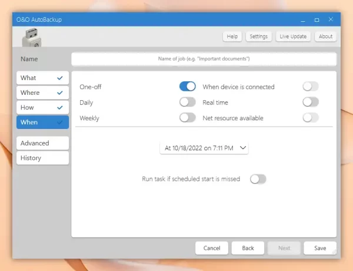This screenshot has height=271, width=353.
Task: Click the resize grip at window corner
Action: tap(334, 252)
